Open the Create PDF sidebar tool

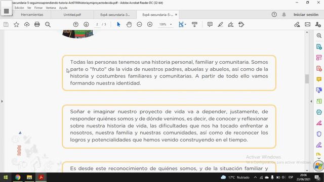[319, 69]
